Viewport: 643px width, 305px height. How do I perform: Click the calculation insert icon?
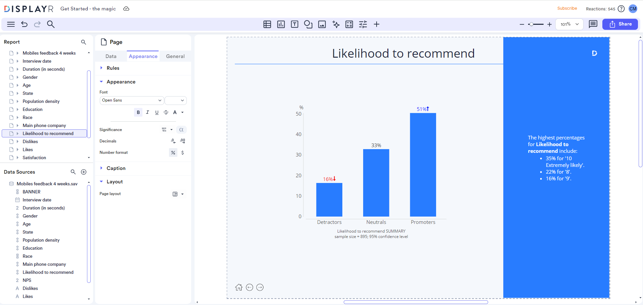tap(349, 24)
